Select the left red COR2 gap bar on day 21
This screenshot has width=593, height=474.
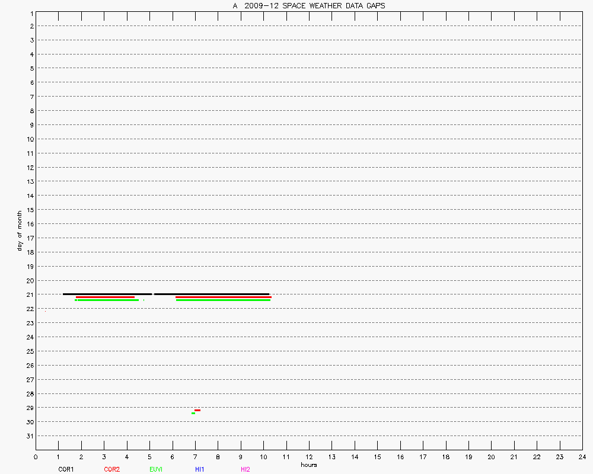(105, 297)
